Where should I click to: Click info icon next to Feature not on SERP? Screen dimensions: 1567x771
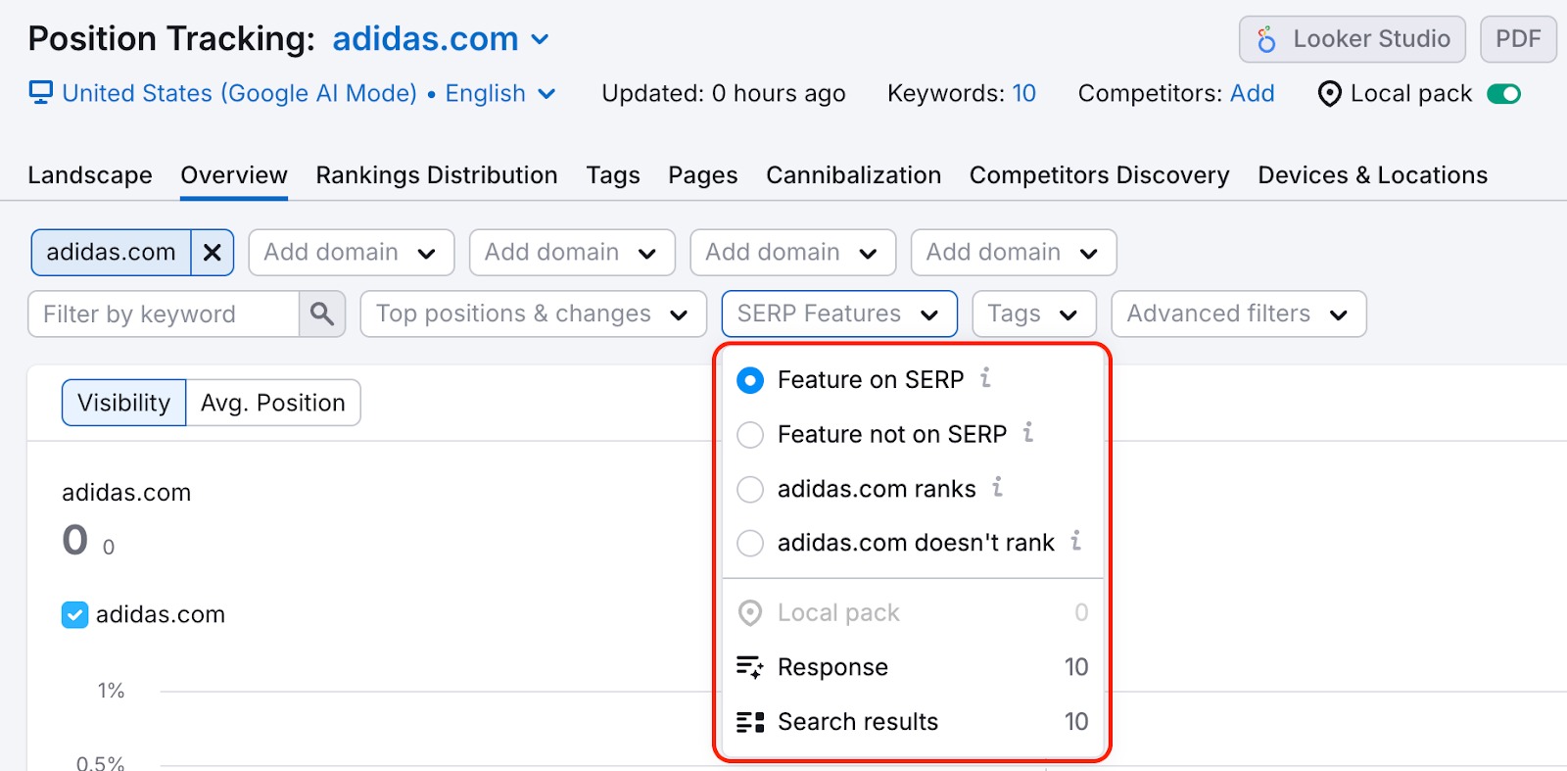[1027, 433]
